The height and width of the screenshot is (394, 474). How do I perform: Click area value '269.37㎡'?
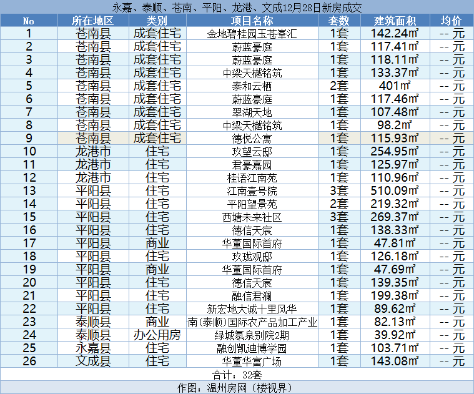(x=395, y=217)
